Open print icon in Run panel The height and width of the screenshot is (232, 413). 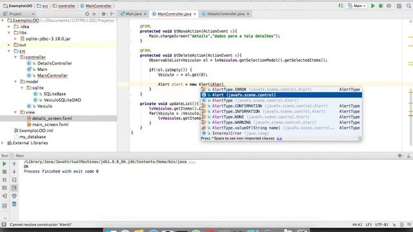(x=14, y=196)
